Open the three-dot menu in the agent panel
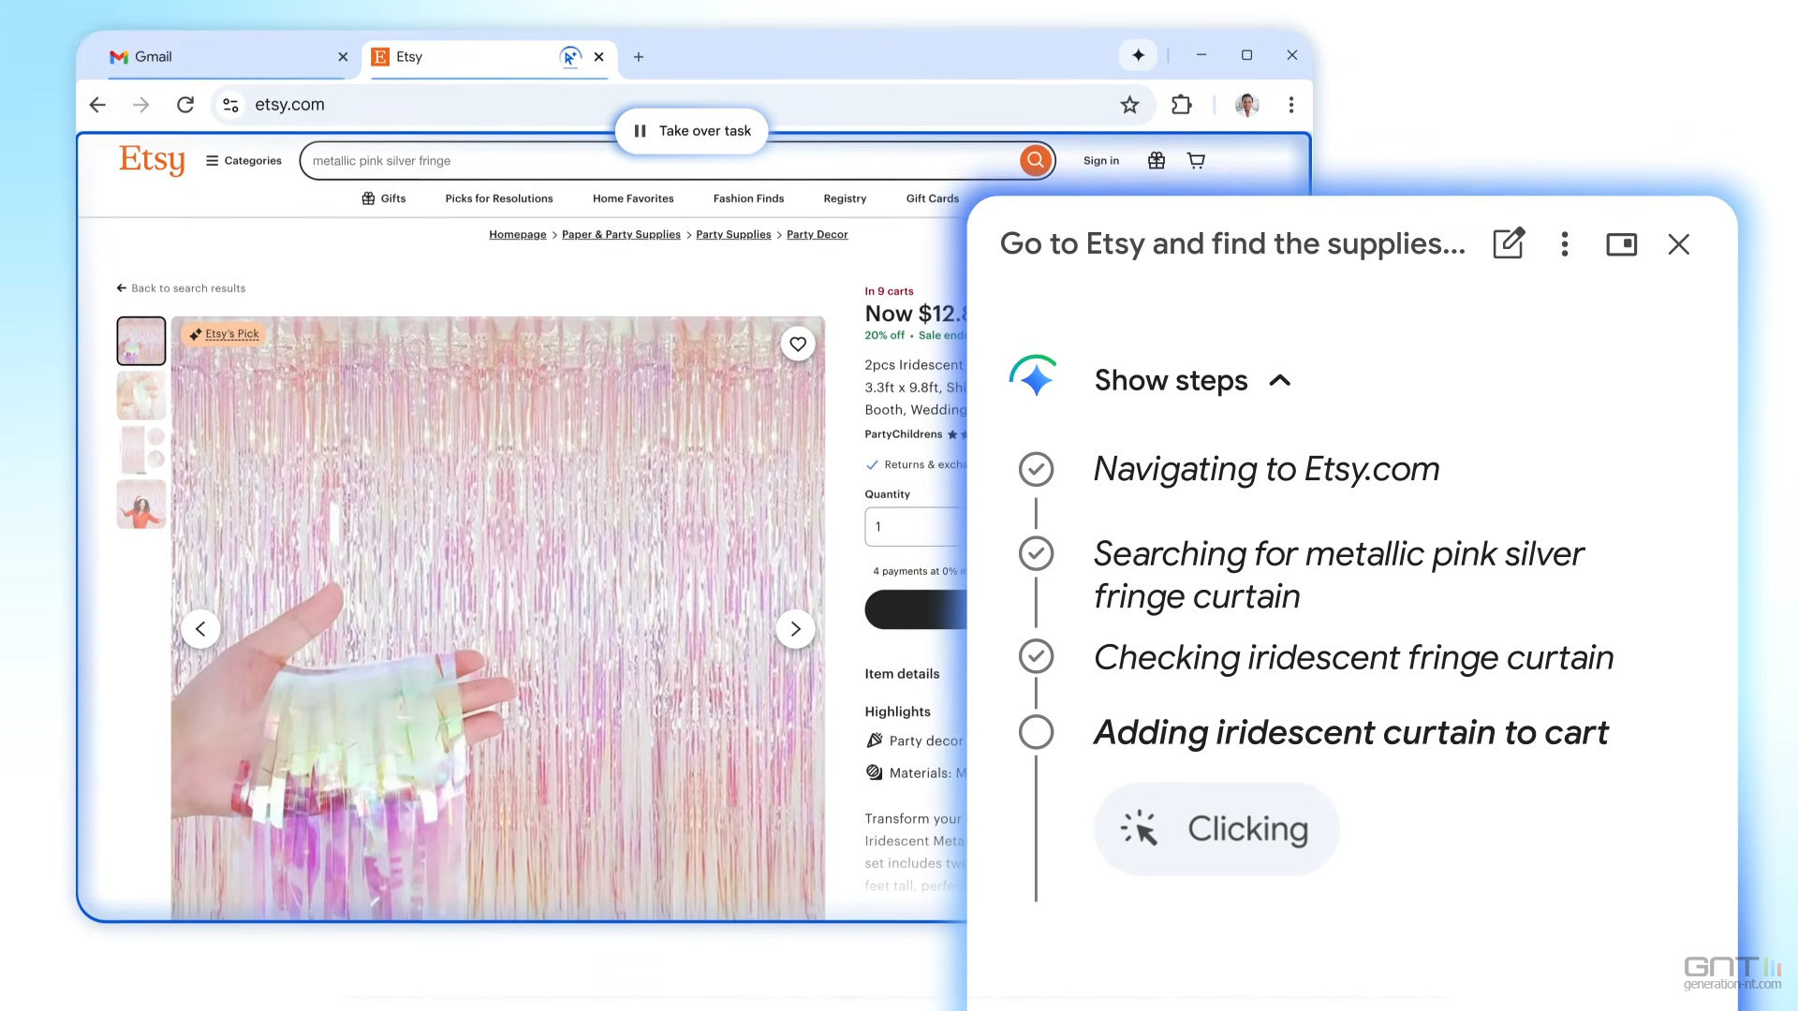 (x=1564, y=244)
